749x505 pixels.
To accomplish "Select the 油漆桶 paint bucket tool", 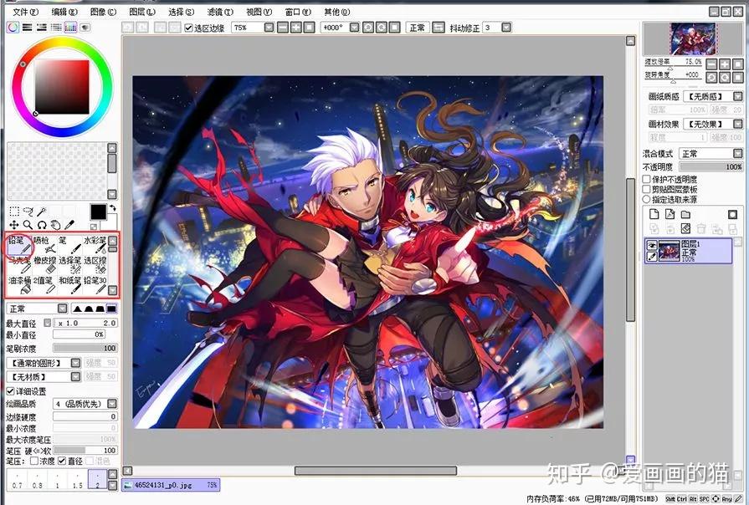I will coord(19,285).
